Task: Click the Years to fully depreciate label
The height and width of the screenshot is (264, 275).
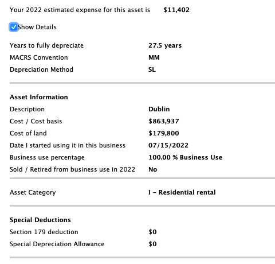Action: [x=46, y=45]
